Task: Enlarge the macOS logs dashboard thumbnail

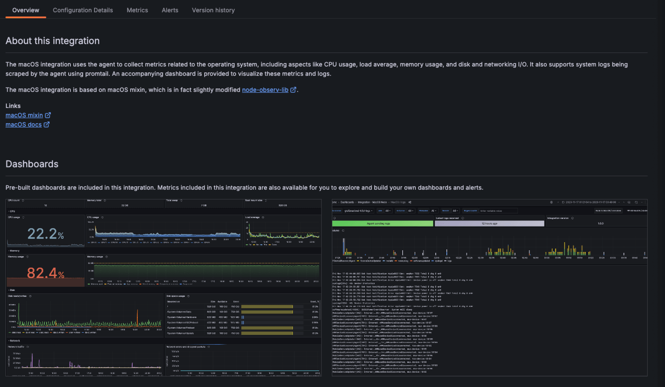Action: (x=489, y=287)
